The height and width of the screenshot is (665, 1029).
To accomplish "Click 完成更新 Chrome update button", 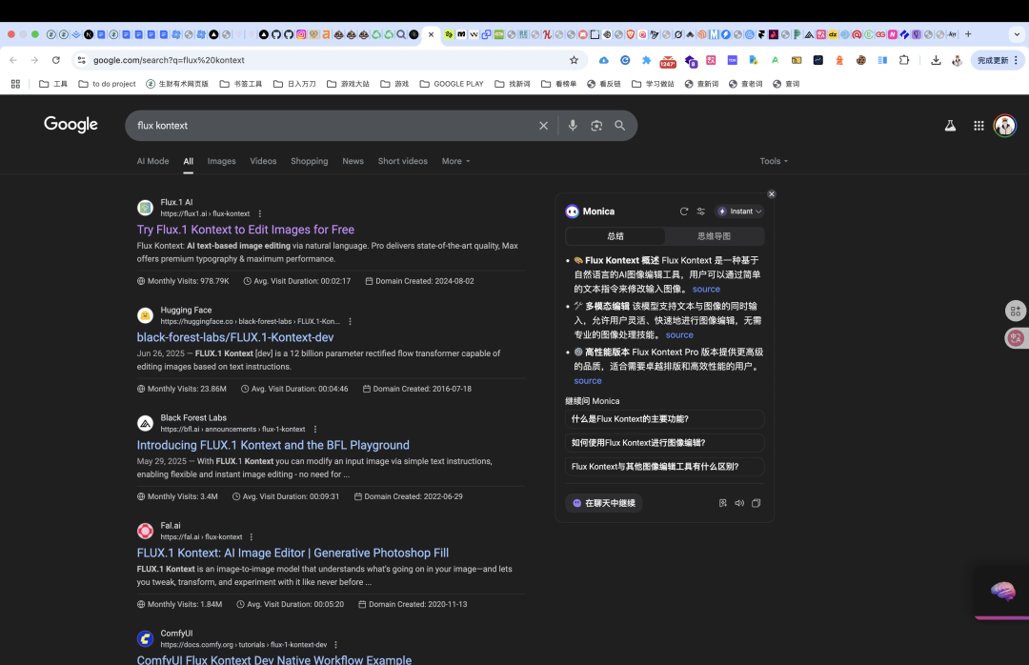I will pyautogui.click(x=998, y=60).
